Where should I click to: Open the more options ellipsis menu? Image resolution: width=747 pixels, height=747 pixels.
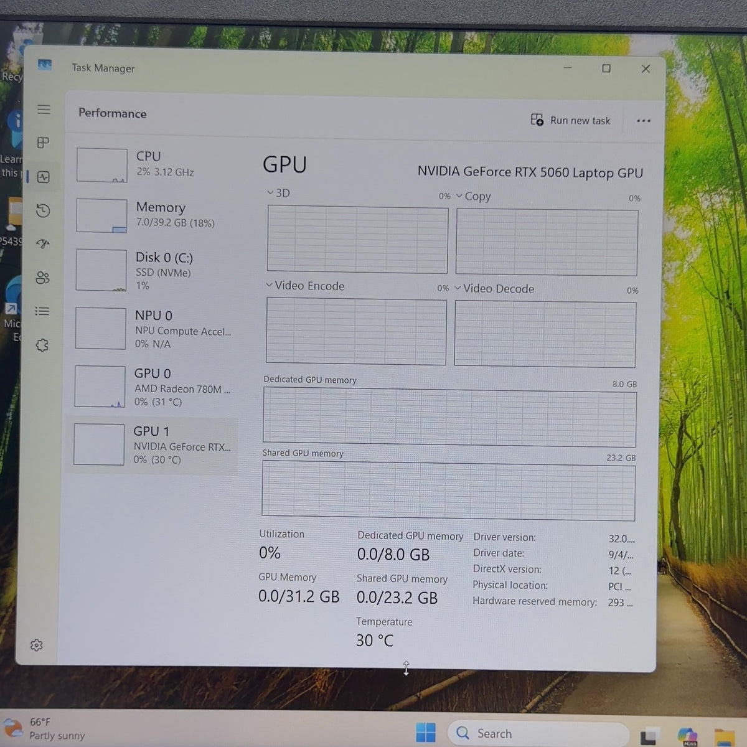coord(644,121)
